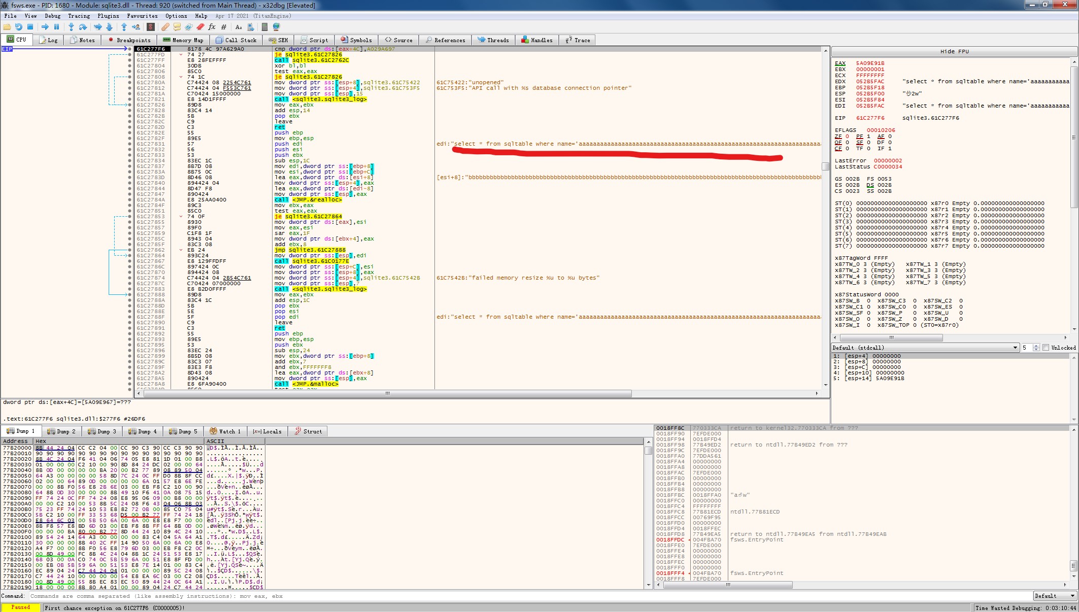Toggle the Unlocked checkbox in call arguments
Screen dimensions: 1079x612
click(1046, 348)
